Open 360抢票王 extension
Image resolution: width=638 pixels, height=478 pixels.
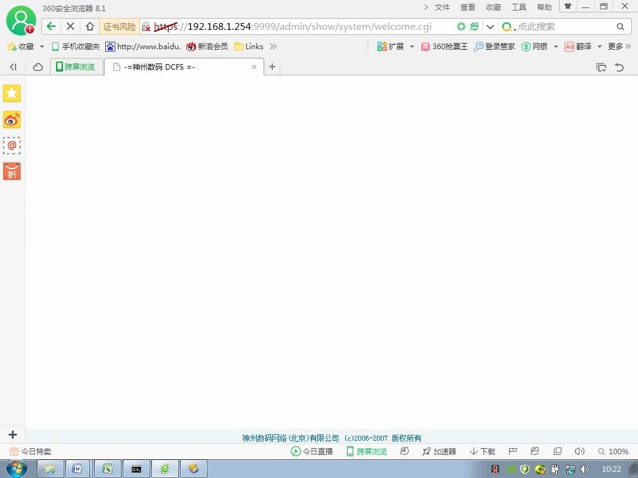[444, 46]
